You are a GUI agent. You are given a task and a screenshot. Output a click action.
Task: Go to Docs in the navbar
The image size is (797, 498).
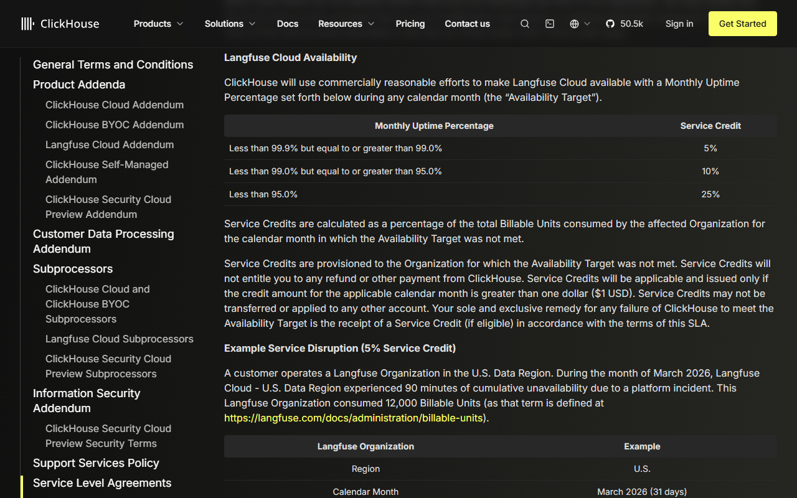(x=288, y=24)
